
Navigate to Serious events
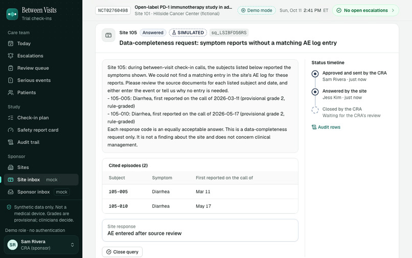coord(41,80)
